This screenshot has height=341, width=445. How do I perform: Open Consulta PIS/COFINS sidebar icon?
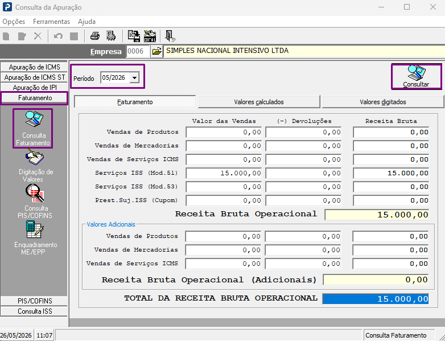(x=35, y=202)
